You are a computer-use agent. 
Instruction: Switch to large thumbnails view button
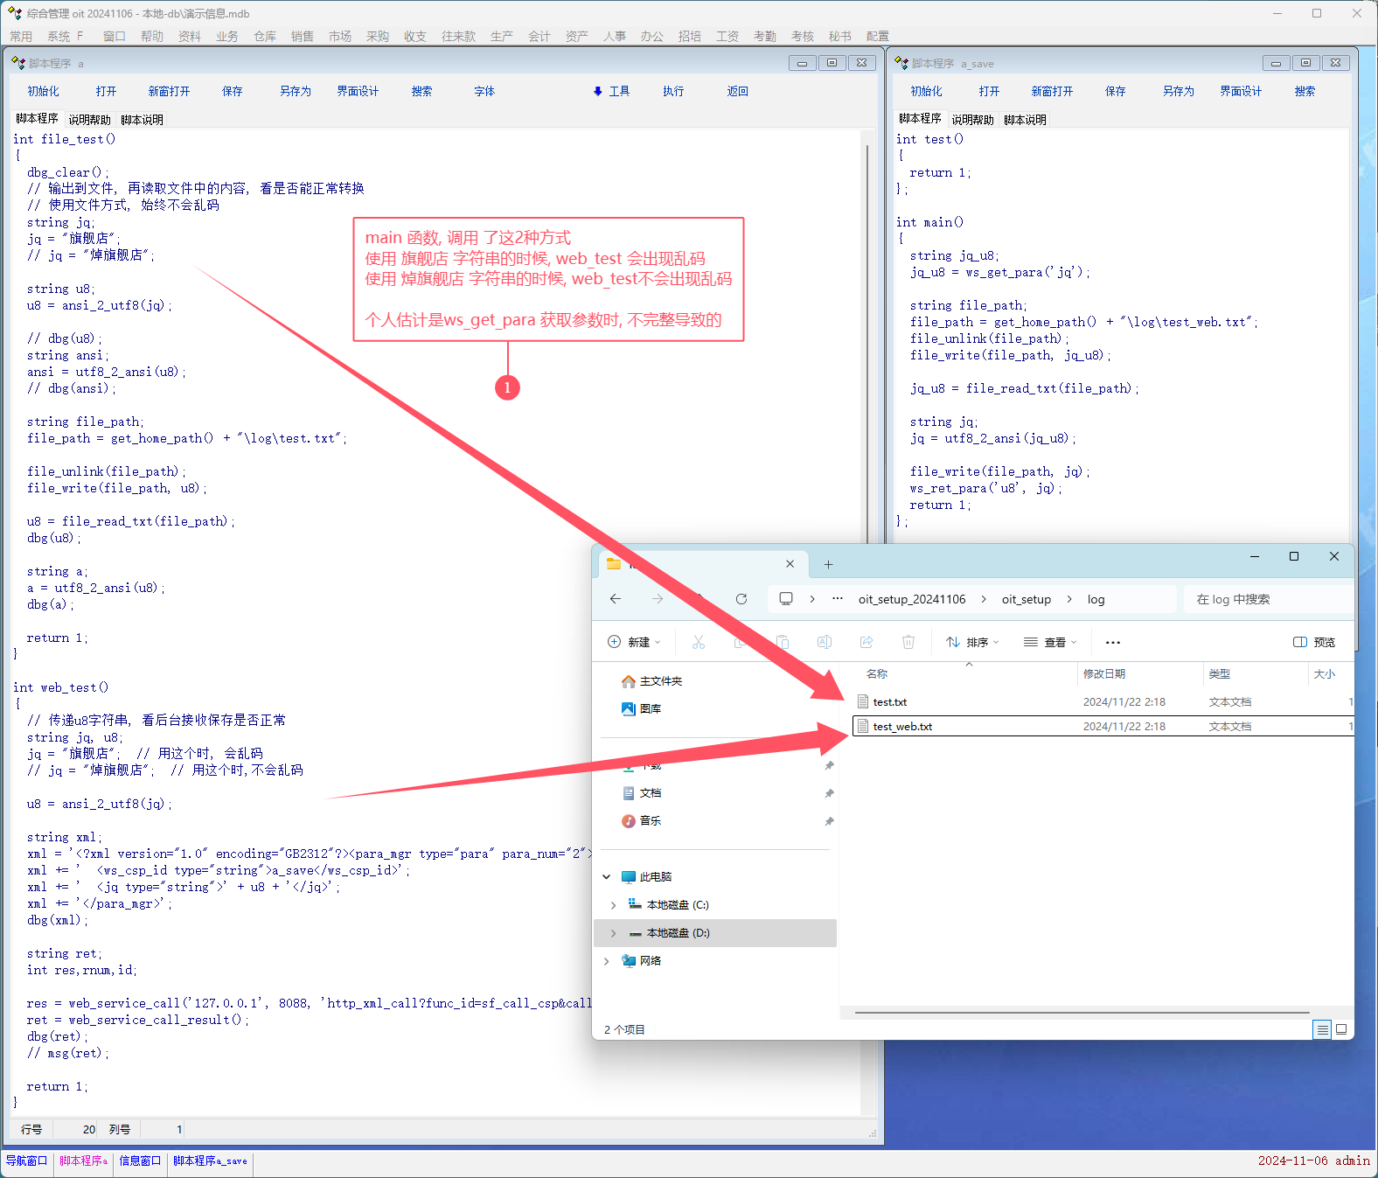[1341, 1029]
